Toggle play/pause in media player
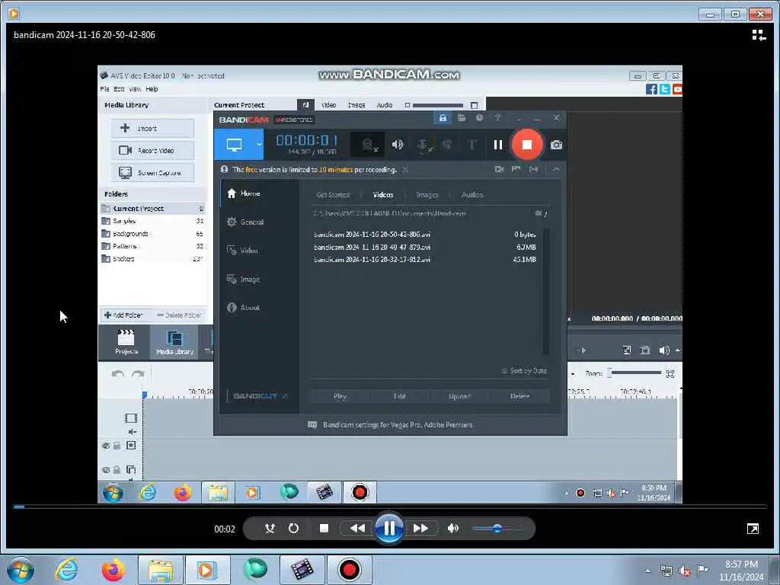 click(x=389, y=528)
